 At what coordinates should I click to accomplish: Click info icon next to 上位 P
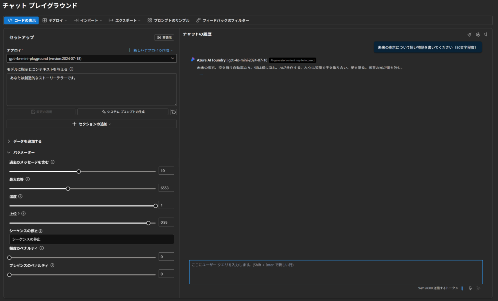pyautogui.click(x=23, y=214)
